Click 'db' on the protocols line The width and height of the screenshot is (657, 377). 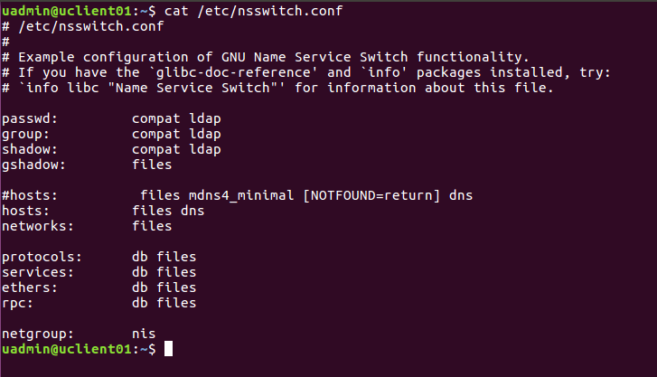tap(140, 257)
